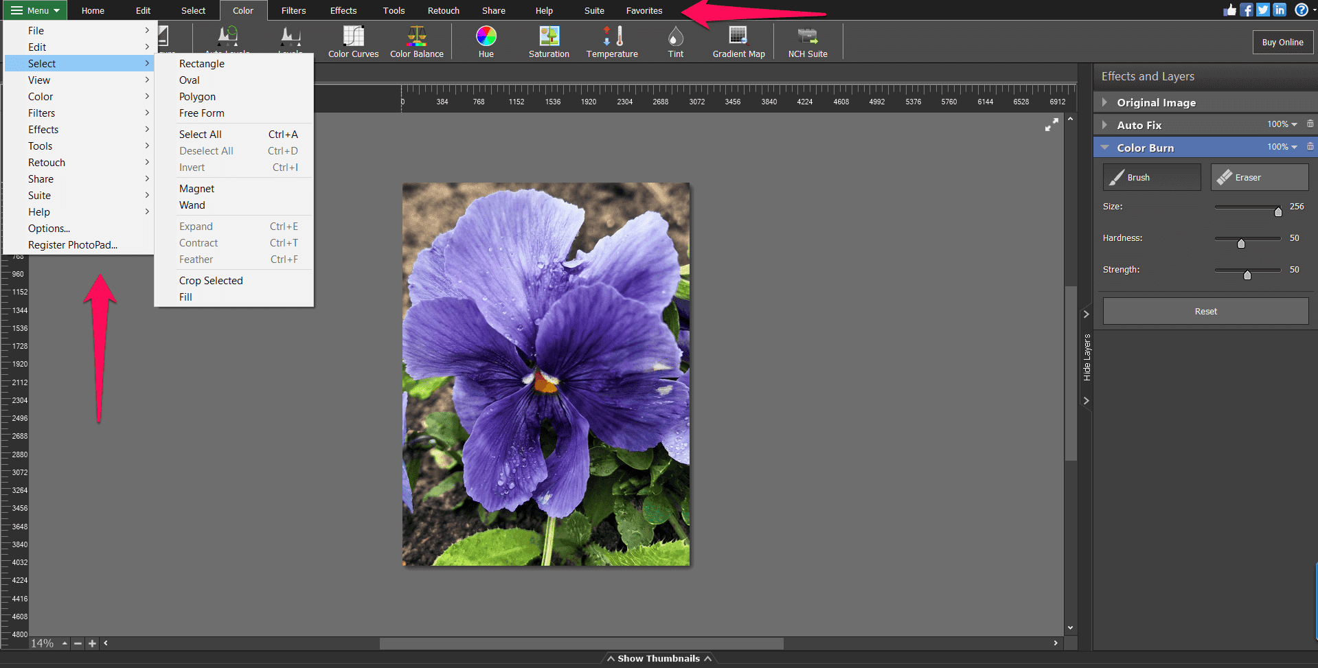1318x668 pixels.
Task: Activate the Brush mode
Action: 1151,176
